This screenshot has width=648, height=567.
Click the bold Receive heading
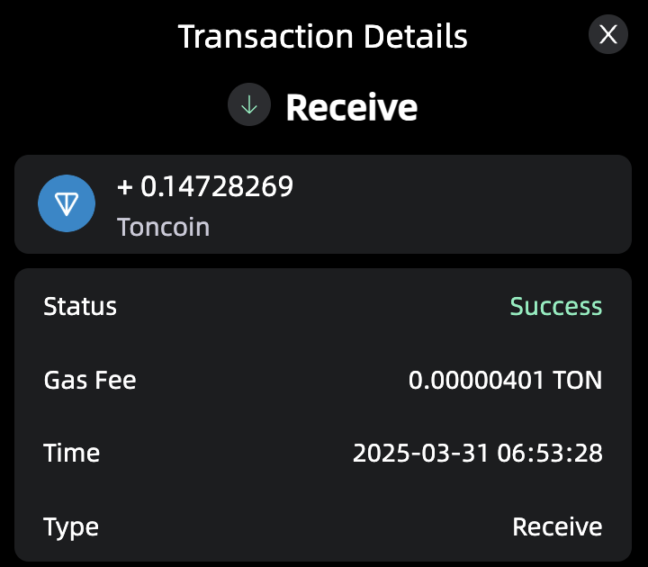tap(352, 108)
